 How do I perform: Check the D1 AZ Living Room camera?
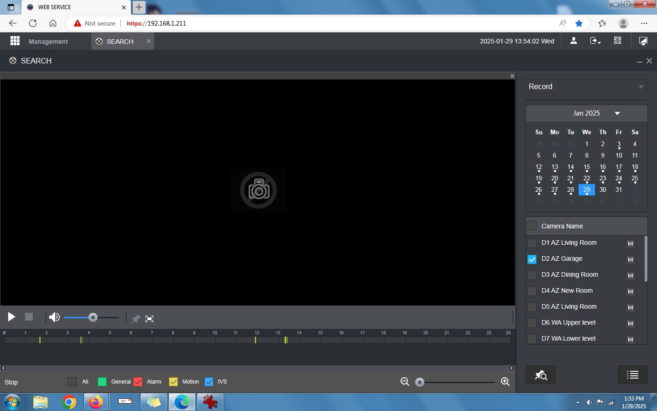click(x=532, y=243)
